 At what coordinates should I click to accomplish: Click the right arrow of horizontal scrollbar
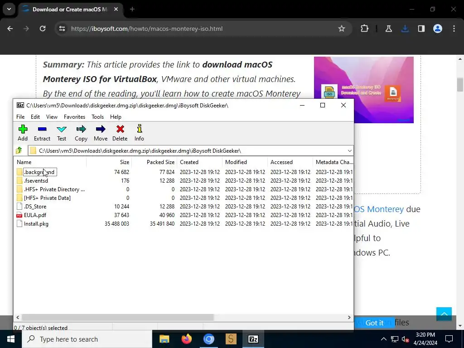tap(349, 317)
